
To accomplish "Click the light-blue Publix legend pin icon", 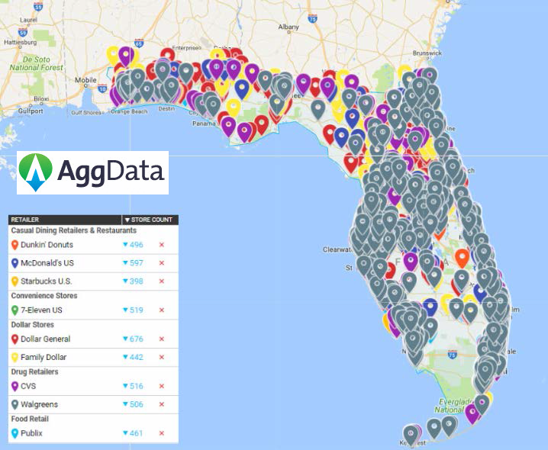I will click(x=15, y=433).
